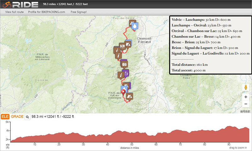Click the blue water drop marker
The height and width of the screenshot is (151, 252).
click(x=135, y=26)
